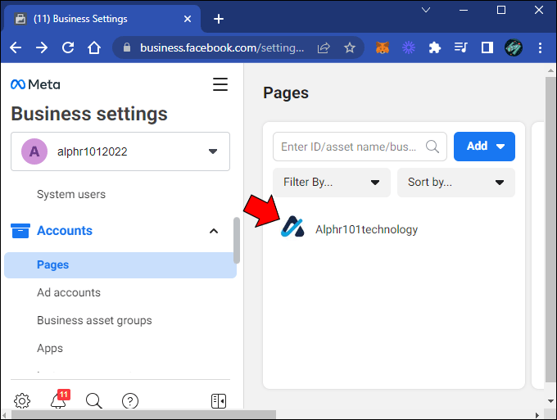Open the Filter By dropdown
This screenshot has height=420, width=557.
tap(332, 183)
